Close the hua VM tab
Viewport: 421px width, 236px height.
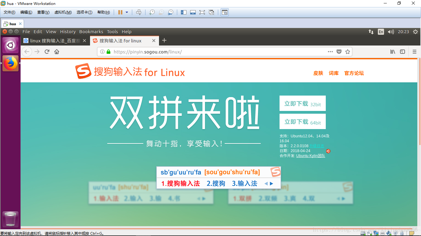coord(20,24)
